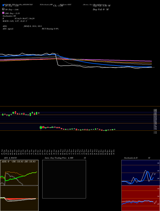Click the 'ADX & MACD' panel title
The width and height of the screenshot is (160, 211).
click(x=10, y=158)
